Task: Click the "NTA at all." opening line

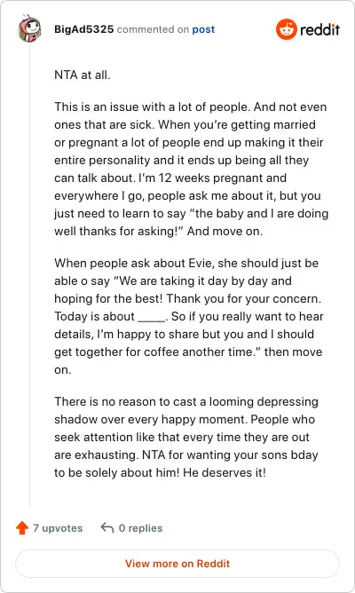Action: [83, 75]
